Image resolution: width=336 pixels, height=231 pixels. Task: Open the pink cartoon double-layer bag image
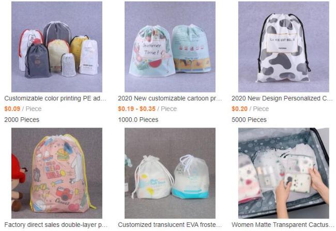pos(57,173)
